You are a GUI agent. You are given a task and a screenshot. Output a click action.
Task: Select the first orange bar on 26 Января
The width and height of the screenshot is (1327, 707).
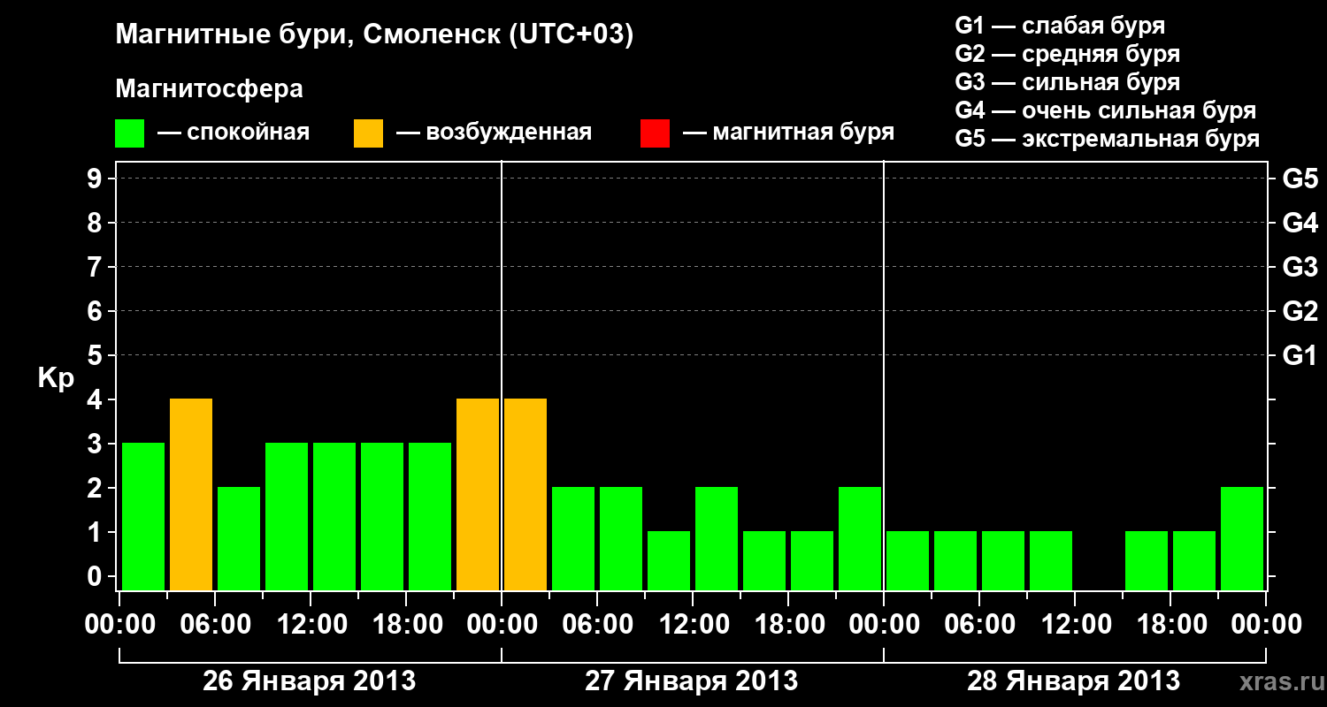coord(191,494)
